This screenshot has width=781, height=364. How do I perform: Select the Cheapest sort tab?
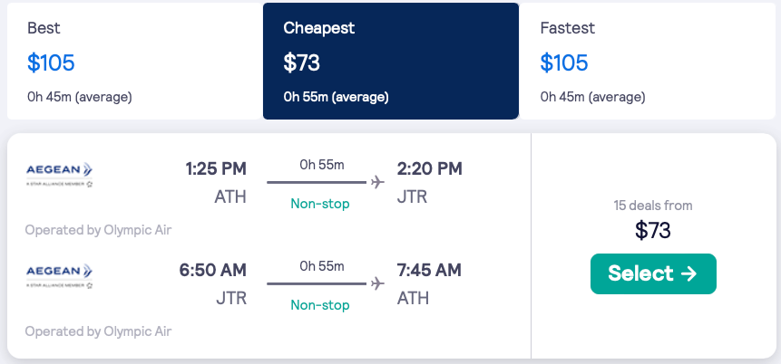coord(390,61)
